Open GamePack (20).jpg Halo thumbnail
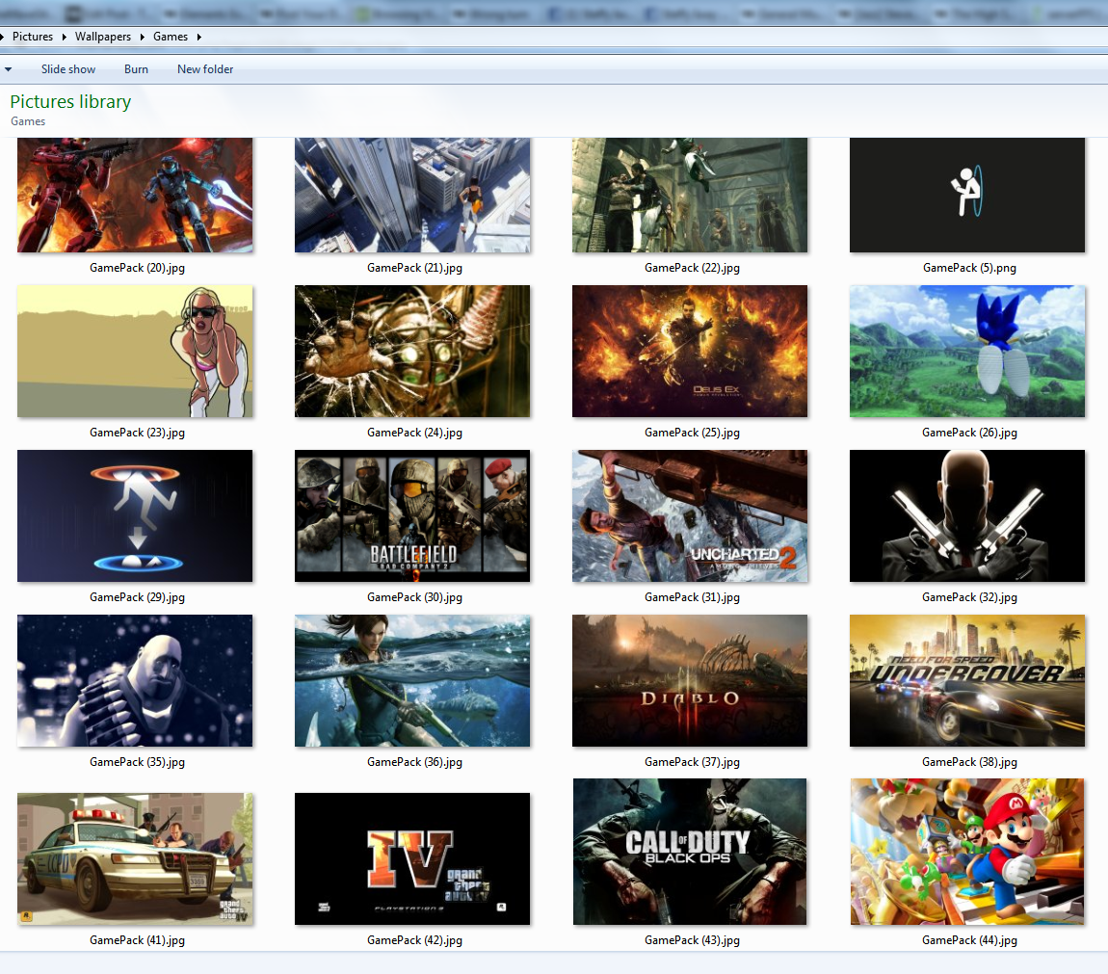Viewport: 1108px width, 974px height. click(x=135, y=195)
